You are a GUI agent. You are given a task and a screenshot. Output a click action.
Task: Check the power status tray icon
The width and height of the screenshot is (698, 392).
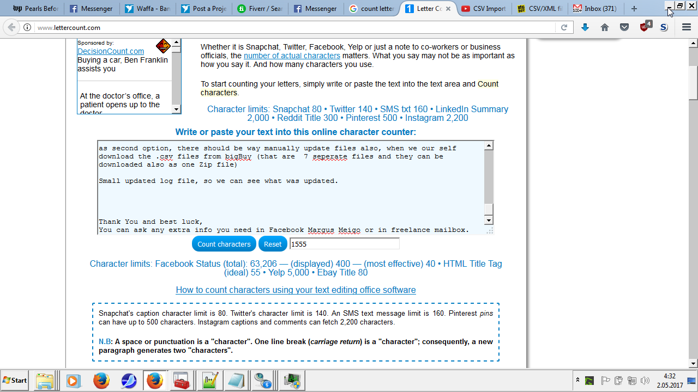point(618,381)
